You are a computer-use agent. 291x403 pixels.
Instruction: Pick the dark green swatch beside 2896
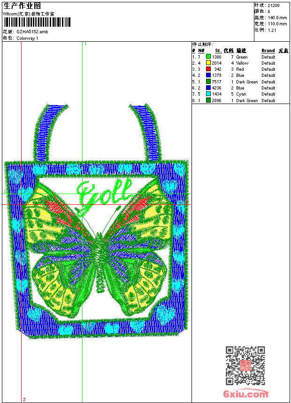click(x=208, y=100)
